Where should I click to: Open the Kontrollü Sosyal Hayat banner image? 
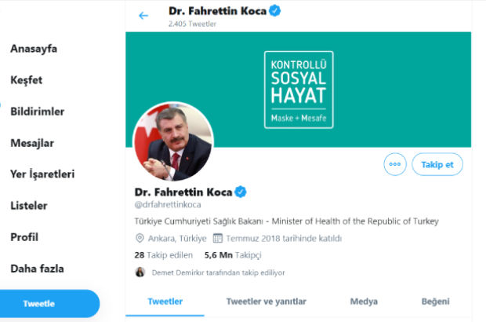(x=298, y=90)
